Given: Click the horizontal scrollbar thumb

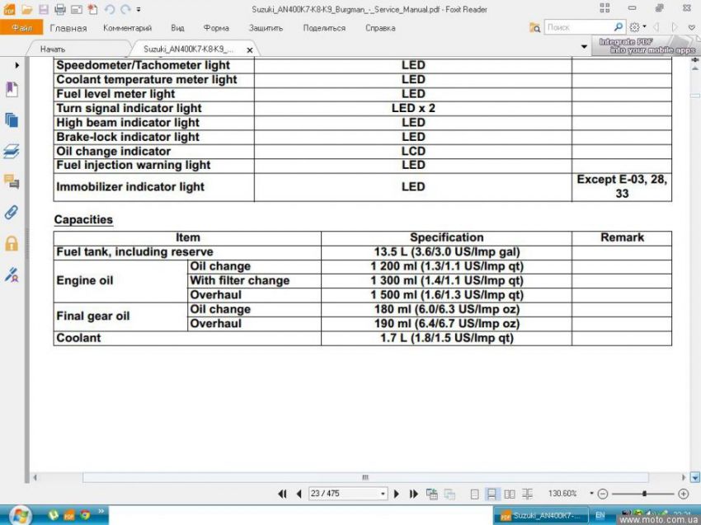Looking at the screenshot, I should (365, 477).
